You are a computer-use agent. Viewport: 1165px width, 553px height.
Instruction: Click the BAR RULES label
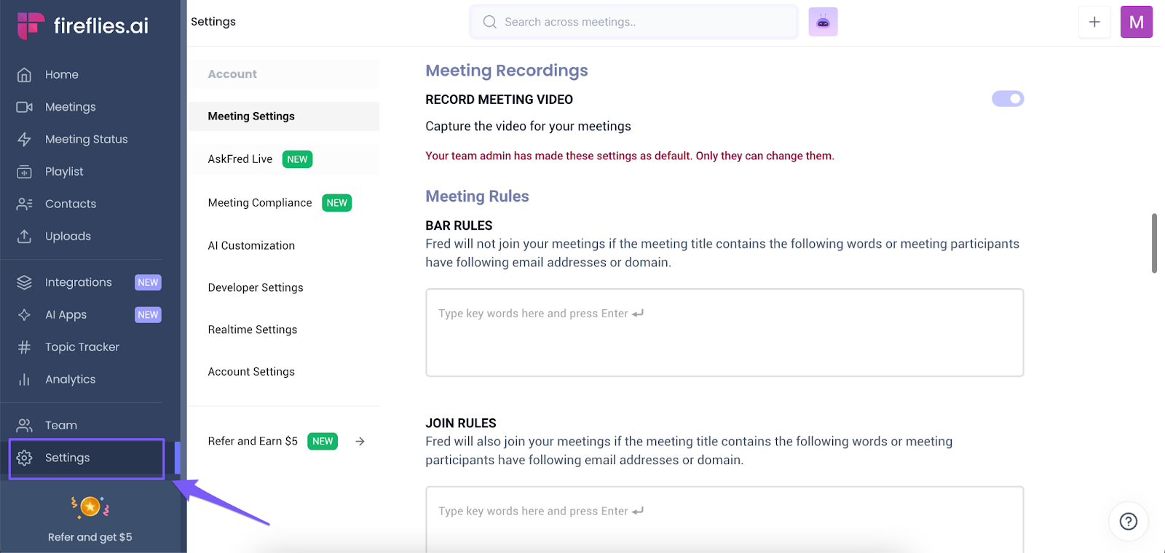click(459, 226)
